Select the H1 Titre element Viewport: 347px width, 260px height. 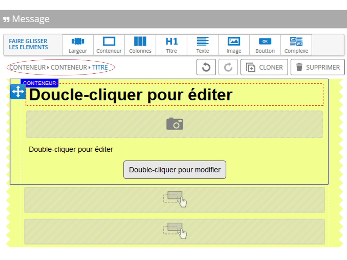[x=171, y=45]
